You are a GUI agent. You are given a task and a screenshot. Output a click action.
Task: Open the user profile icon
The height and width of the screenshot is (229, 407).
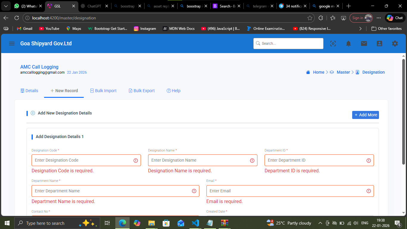pos(380,44)
